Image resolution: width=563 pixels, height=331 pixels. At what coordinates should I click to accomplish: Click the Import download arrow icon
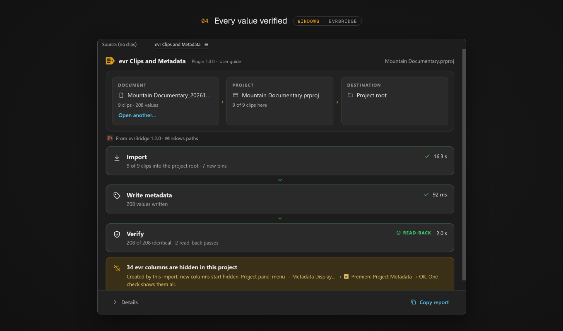click(x=117, y=158)
